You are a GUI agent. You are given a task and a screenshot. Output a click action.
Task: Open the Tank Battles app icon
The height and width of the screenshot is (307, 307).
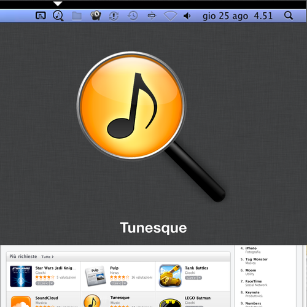(170, 276)
